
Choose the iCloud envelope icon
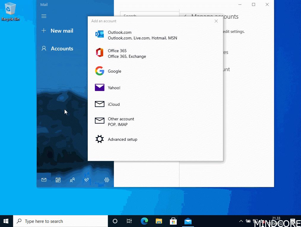(100, 104)
